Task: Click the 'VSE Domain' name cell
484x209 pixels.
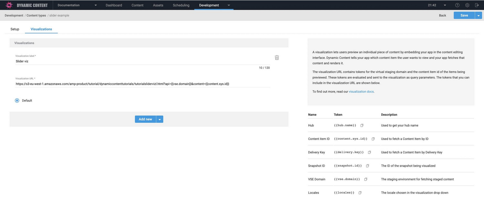Action: click(317, 179)
